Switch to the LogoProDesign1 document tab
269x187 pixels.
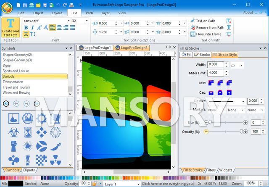95,48
